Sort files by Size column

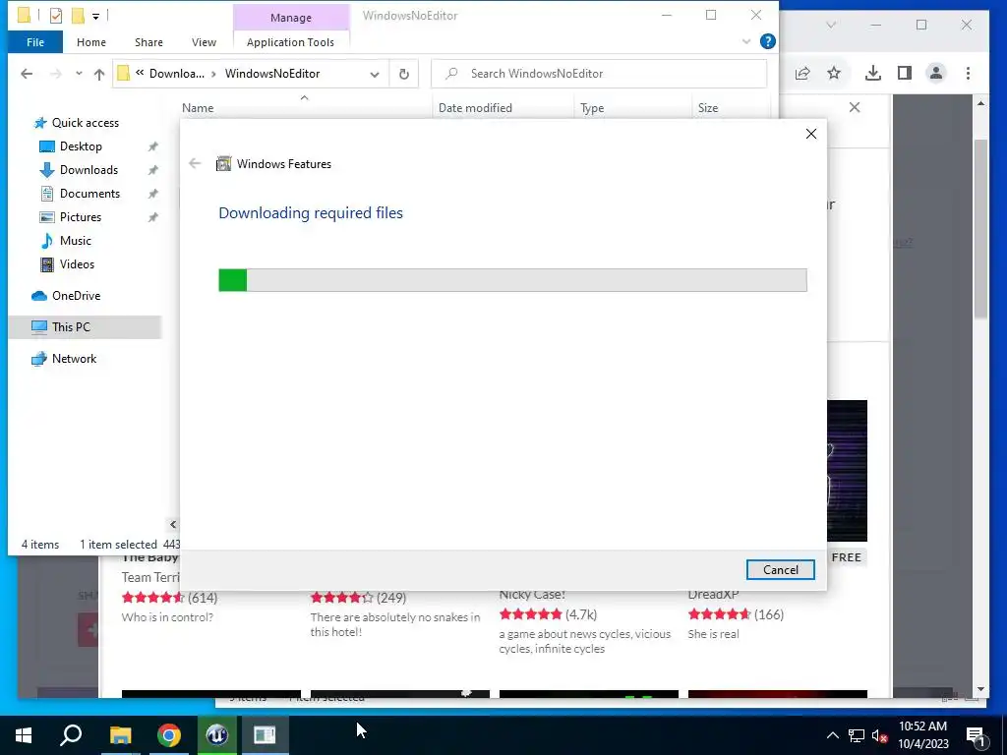click(708, 108)
